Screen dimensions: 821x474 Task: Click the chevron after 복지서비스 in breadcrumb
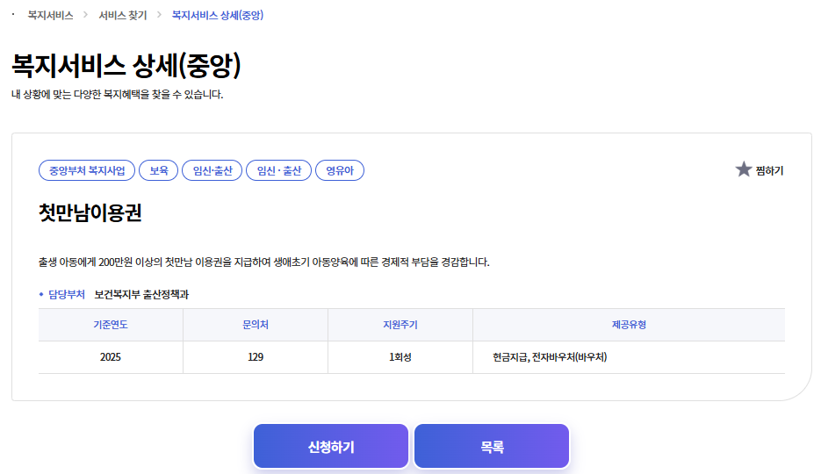click(x=86, y=15)
